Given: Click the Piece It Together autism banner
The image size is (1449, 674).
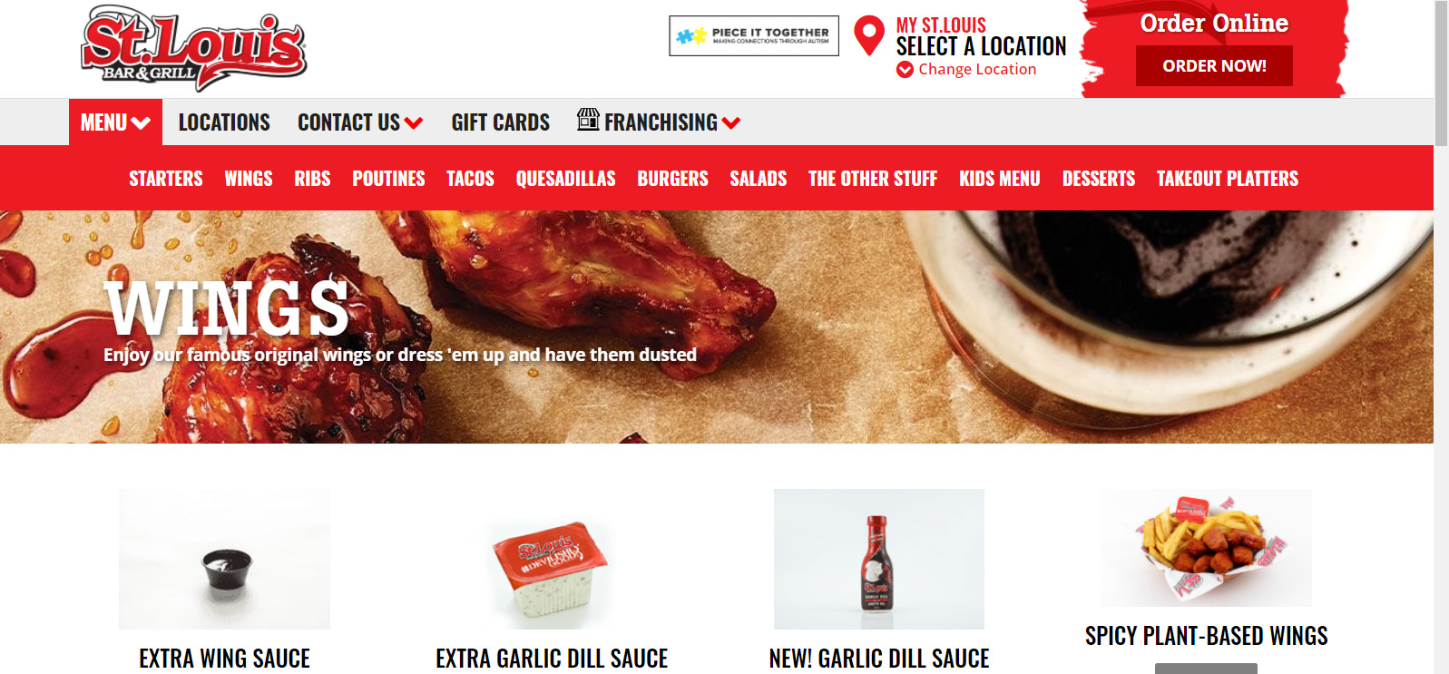Looking at the screenshot, I should pos(754,35).
